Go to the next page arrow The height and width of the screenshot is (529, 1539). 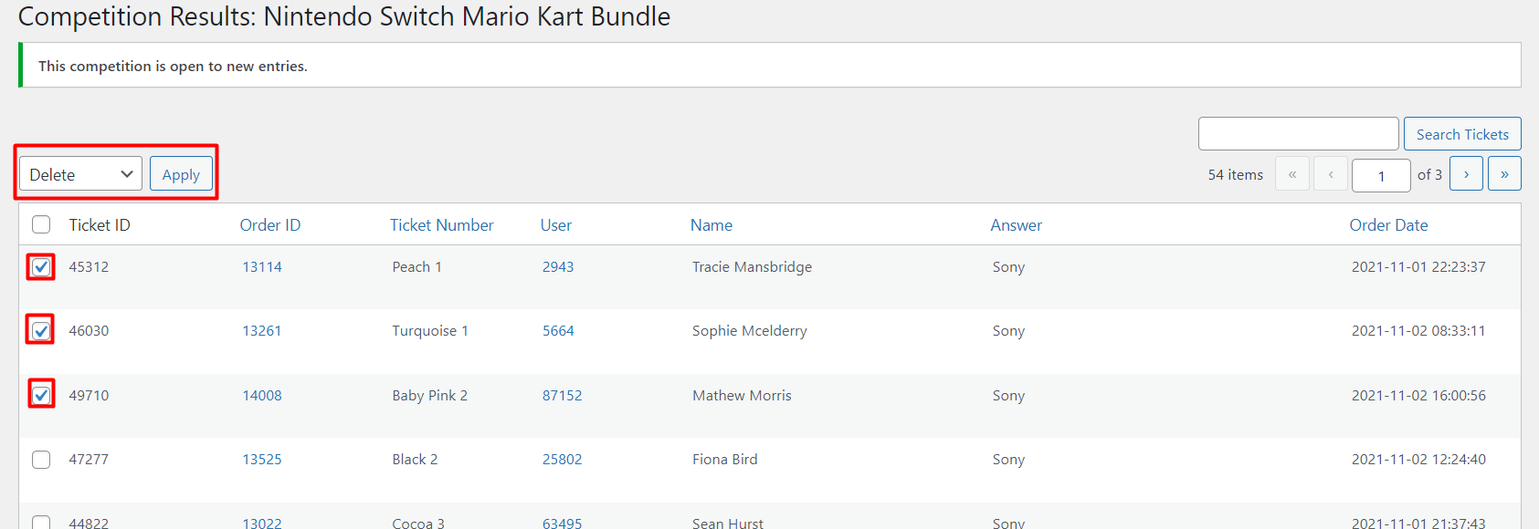(x=1466, y=173)
